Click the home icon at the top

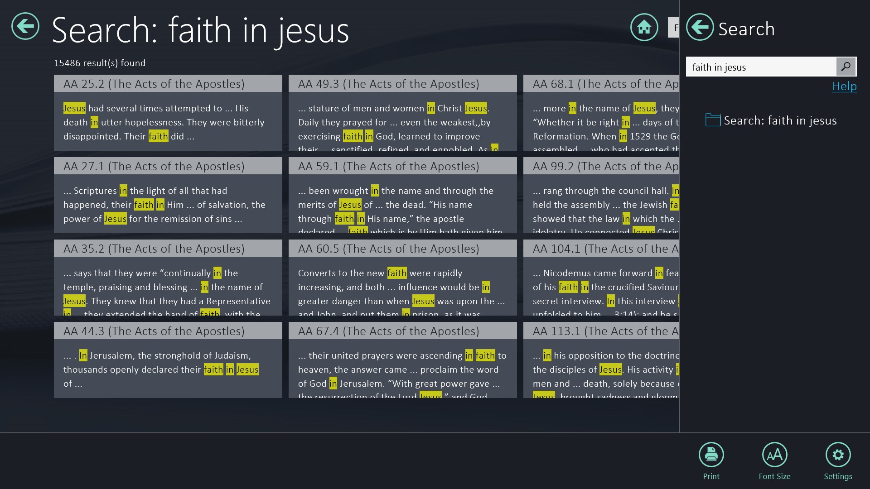[x=644, y=27]
